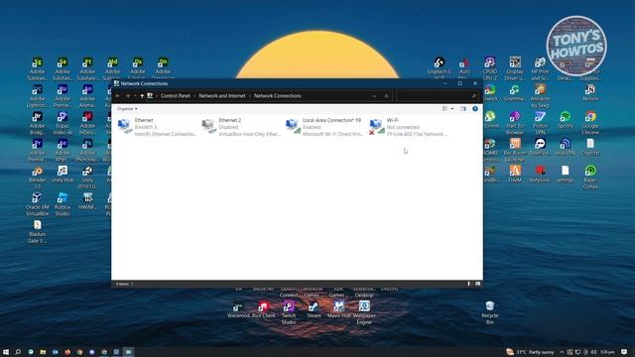Viewport: 635px width, 357px height.
Task: Open taskbar search magnifier
Action: pos(18,352)
